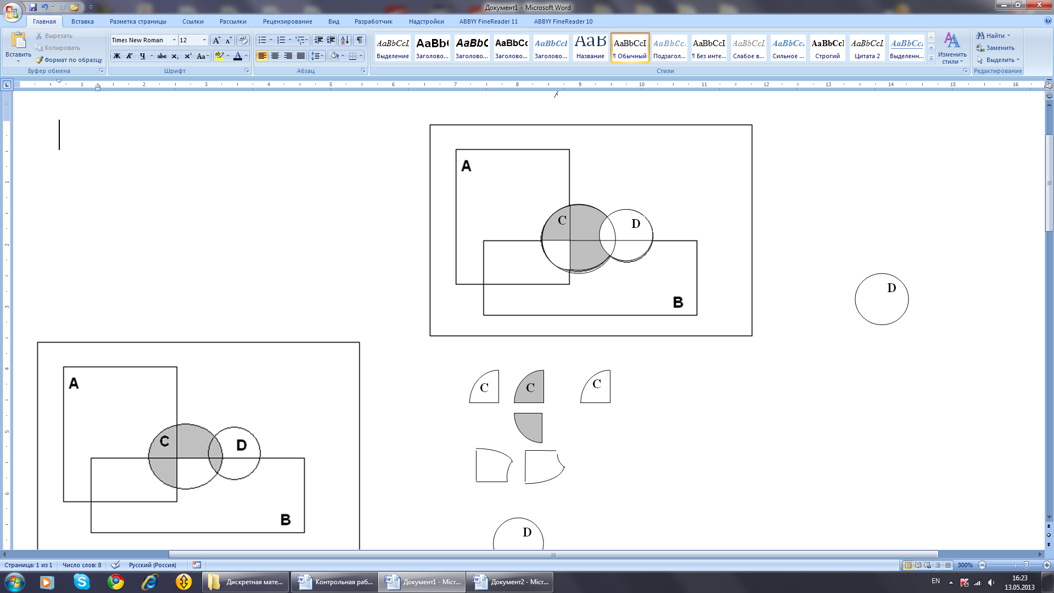1054x593 pixels.
Task: Toggle strikethrough text formatting
Action: pyautogui.click(x=161, y=56)
